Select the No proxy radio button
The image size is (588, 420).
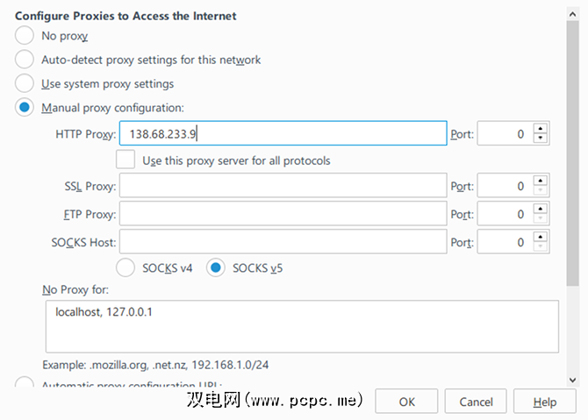(25, 36)
